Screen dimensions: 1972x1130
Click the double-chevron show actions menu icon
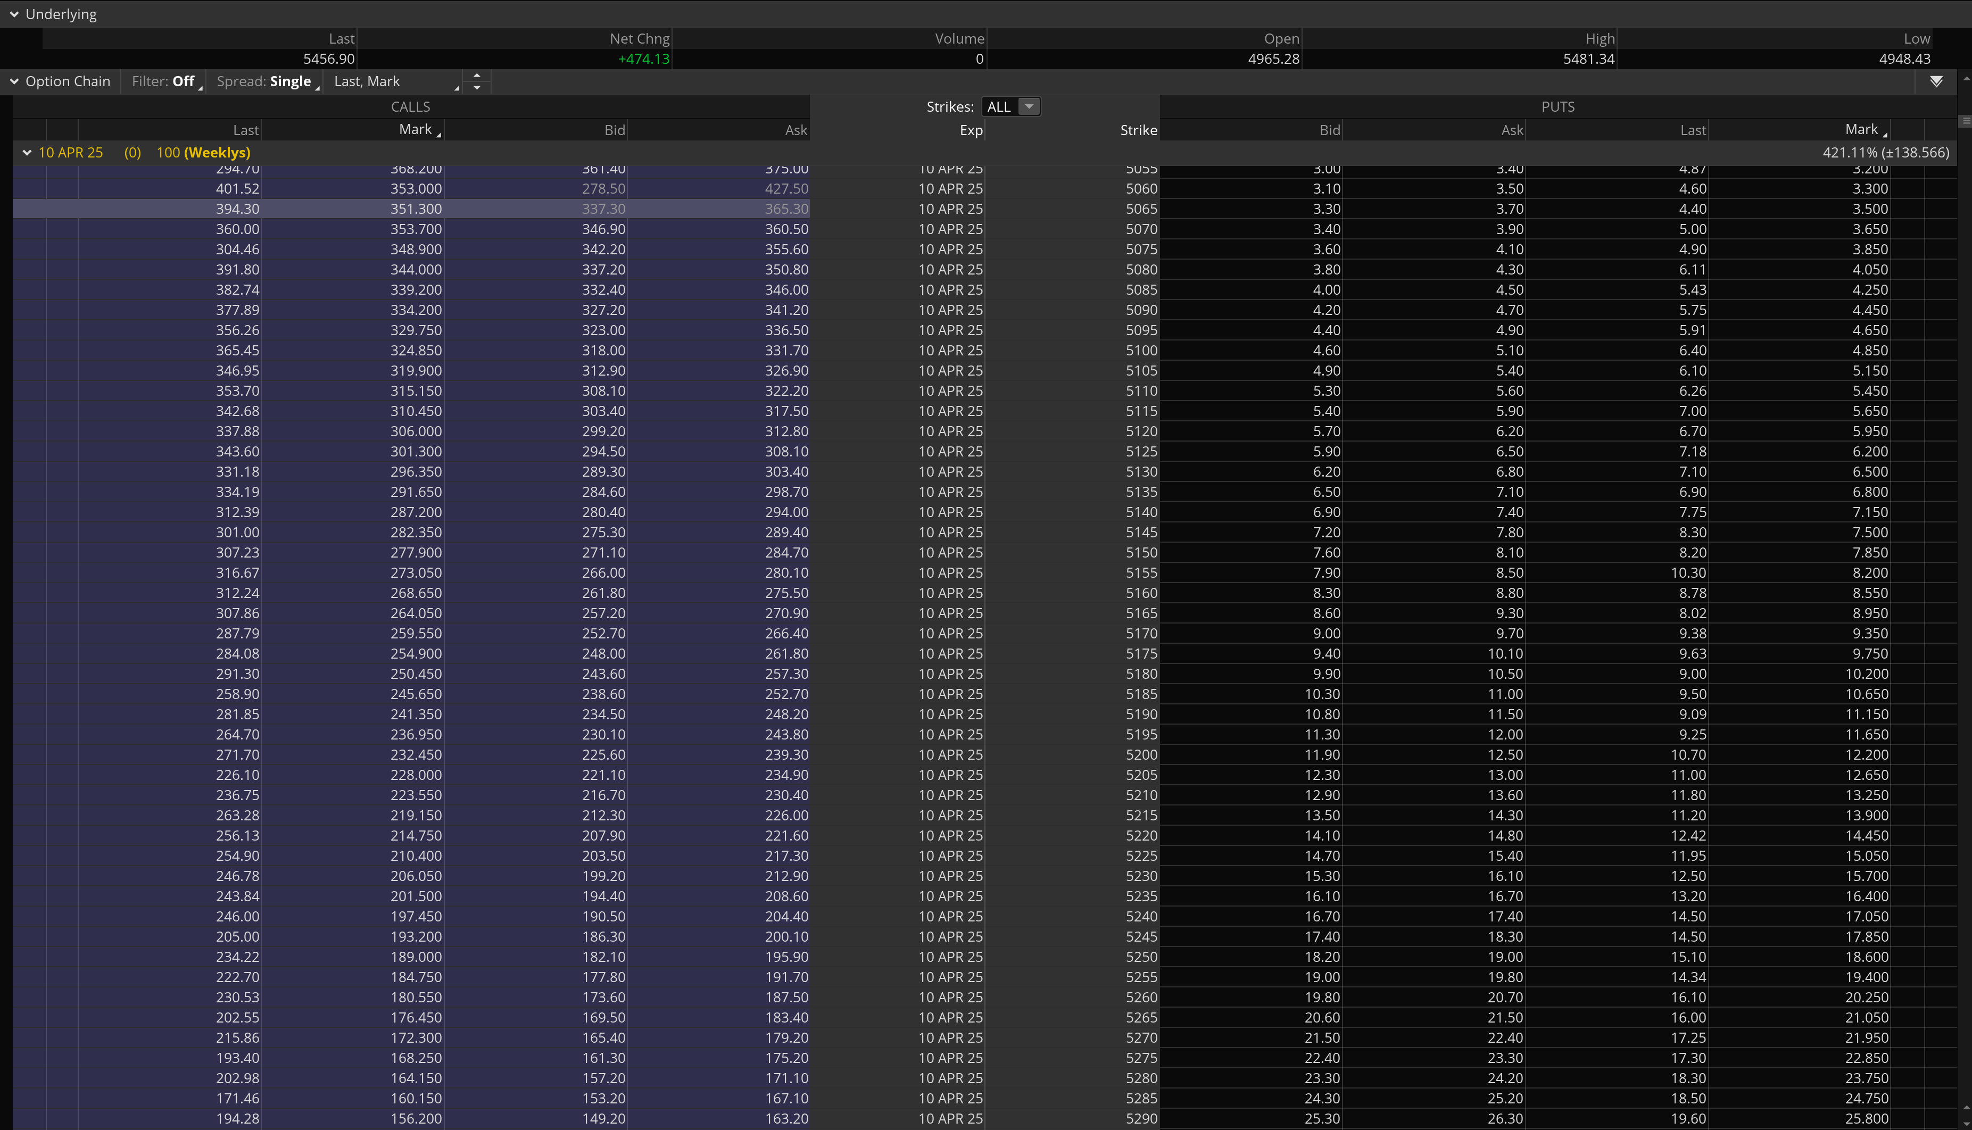coord(1936,81)
